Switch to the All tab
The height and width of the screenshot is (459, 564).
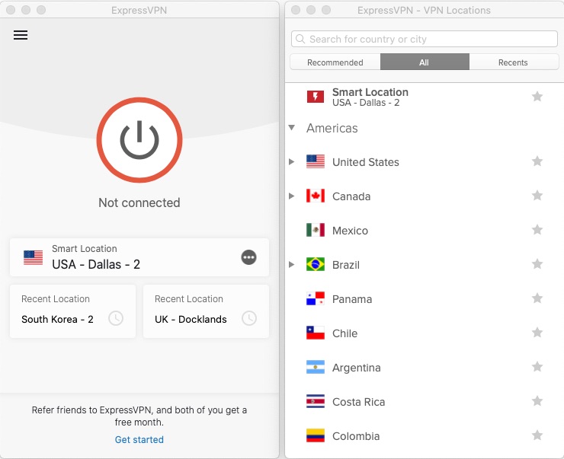click(x=425, y=62)
